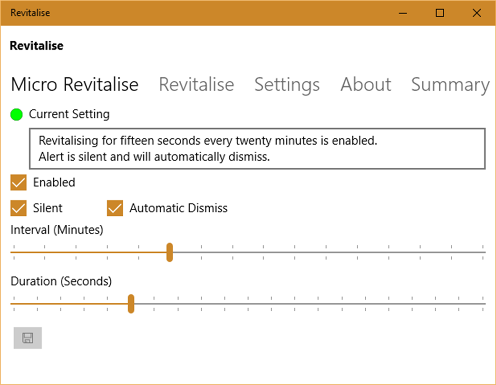The height and width of the screenshot is (385, 496).
Task: Click the Interval (Minutes) slider handle
Action: pyautogui.click(x=169, y=252)
